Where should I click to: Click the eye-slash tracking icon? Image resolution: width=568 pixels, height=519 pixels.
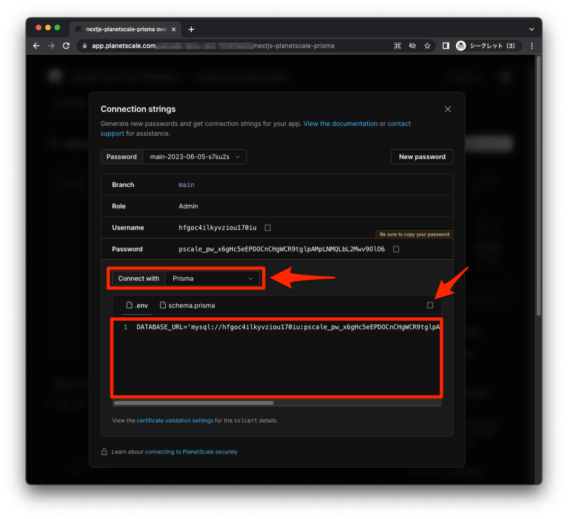coord(412,46)
